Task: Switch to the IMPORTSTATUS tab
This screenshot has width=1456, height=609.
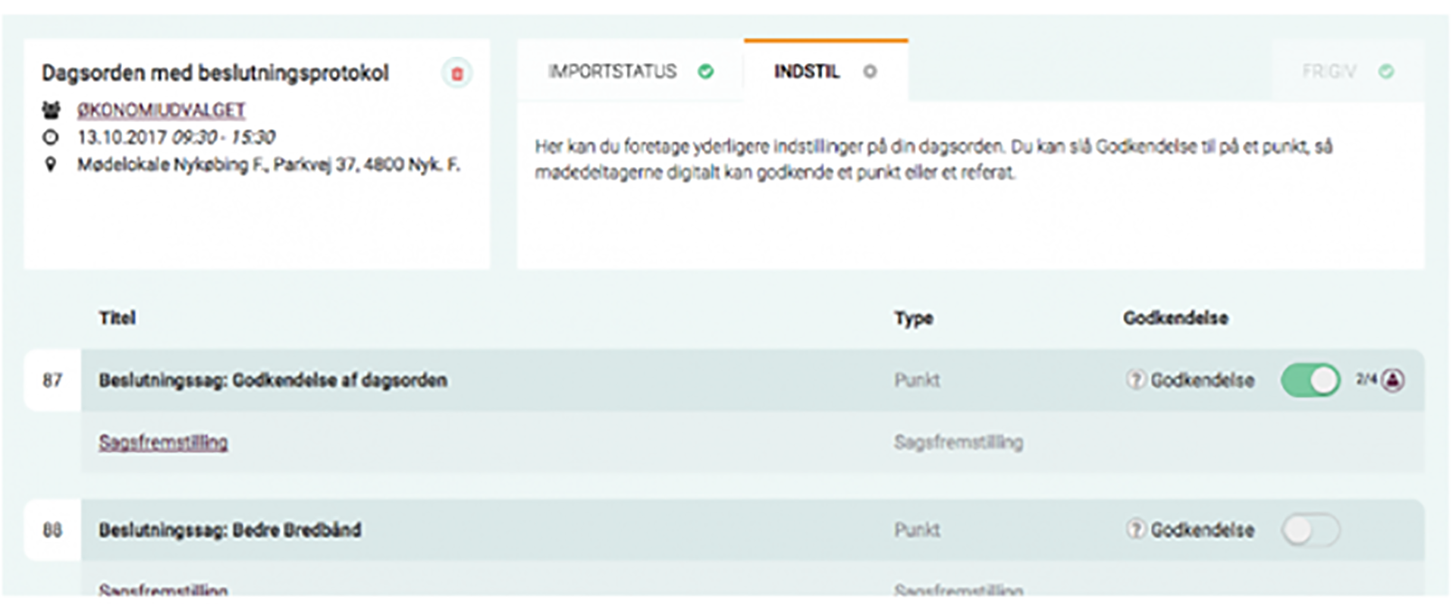Action: click(x=612, y=71)
